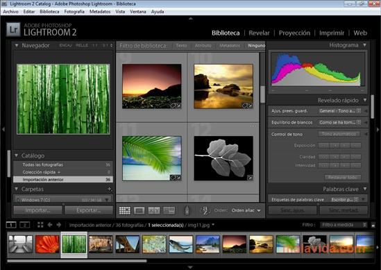Set Navigator zoom to 1:1
Viewport: 381px width, 270px height.
click(95, 45)
